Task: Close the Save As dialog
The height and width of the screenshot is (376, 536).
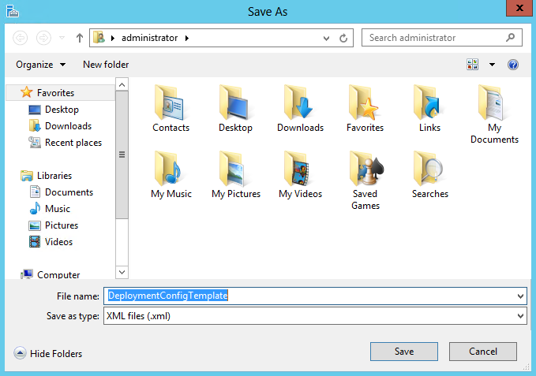Action: coord(519,8)
